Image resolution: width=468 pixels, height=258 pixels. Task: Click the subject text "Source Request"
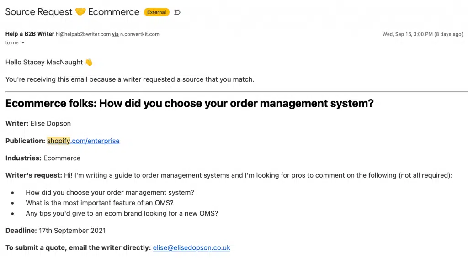39,12
